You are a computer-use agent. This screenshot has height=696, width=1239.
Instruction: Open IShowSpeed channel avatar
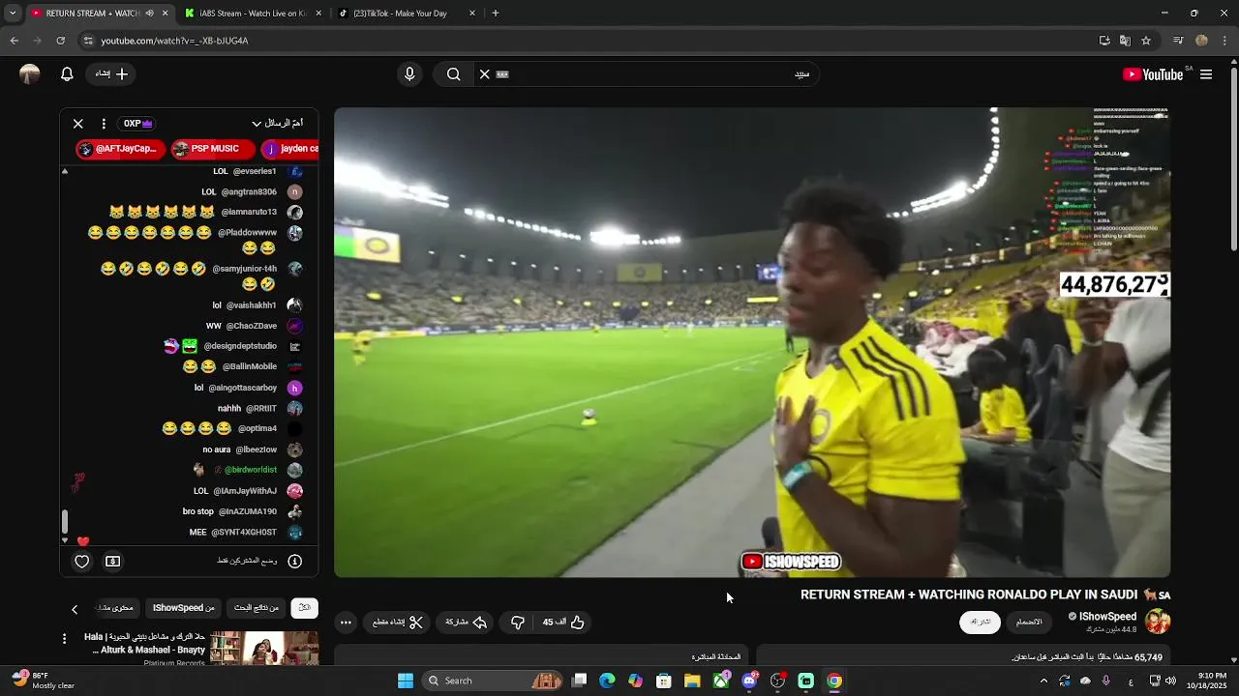click(x=1158, y=622)
